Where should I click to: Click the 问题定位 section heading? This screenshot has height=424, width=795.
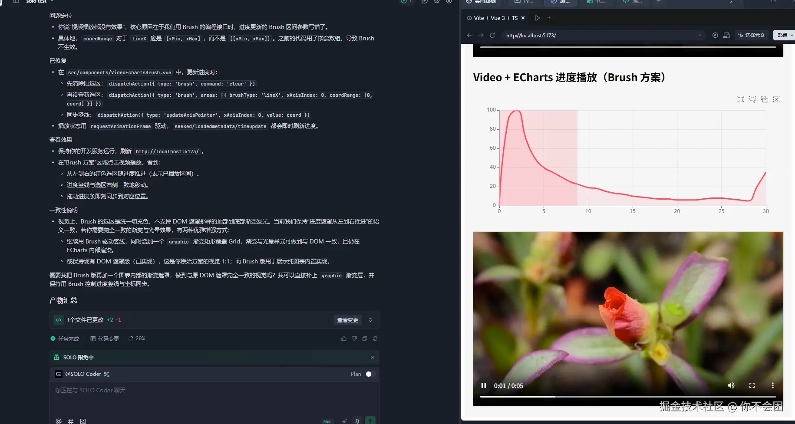61,16
